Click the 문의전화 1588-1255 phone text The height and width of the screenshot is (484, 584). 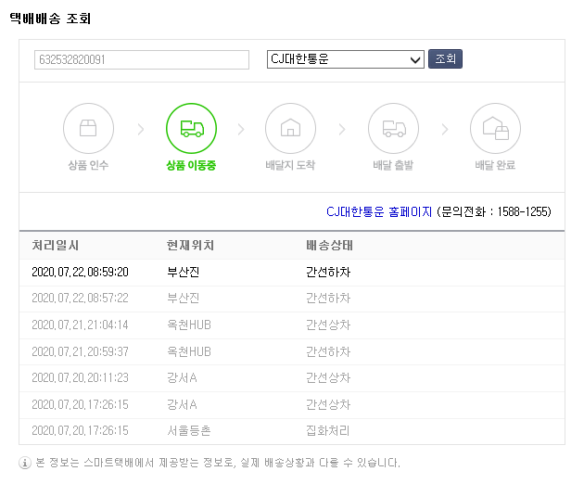pyautogui.click(x=495, y=211)
